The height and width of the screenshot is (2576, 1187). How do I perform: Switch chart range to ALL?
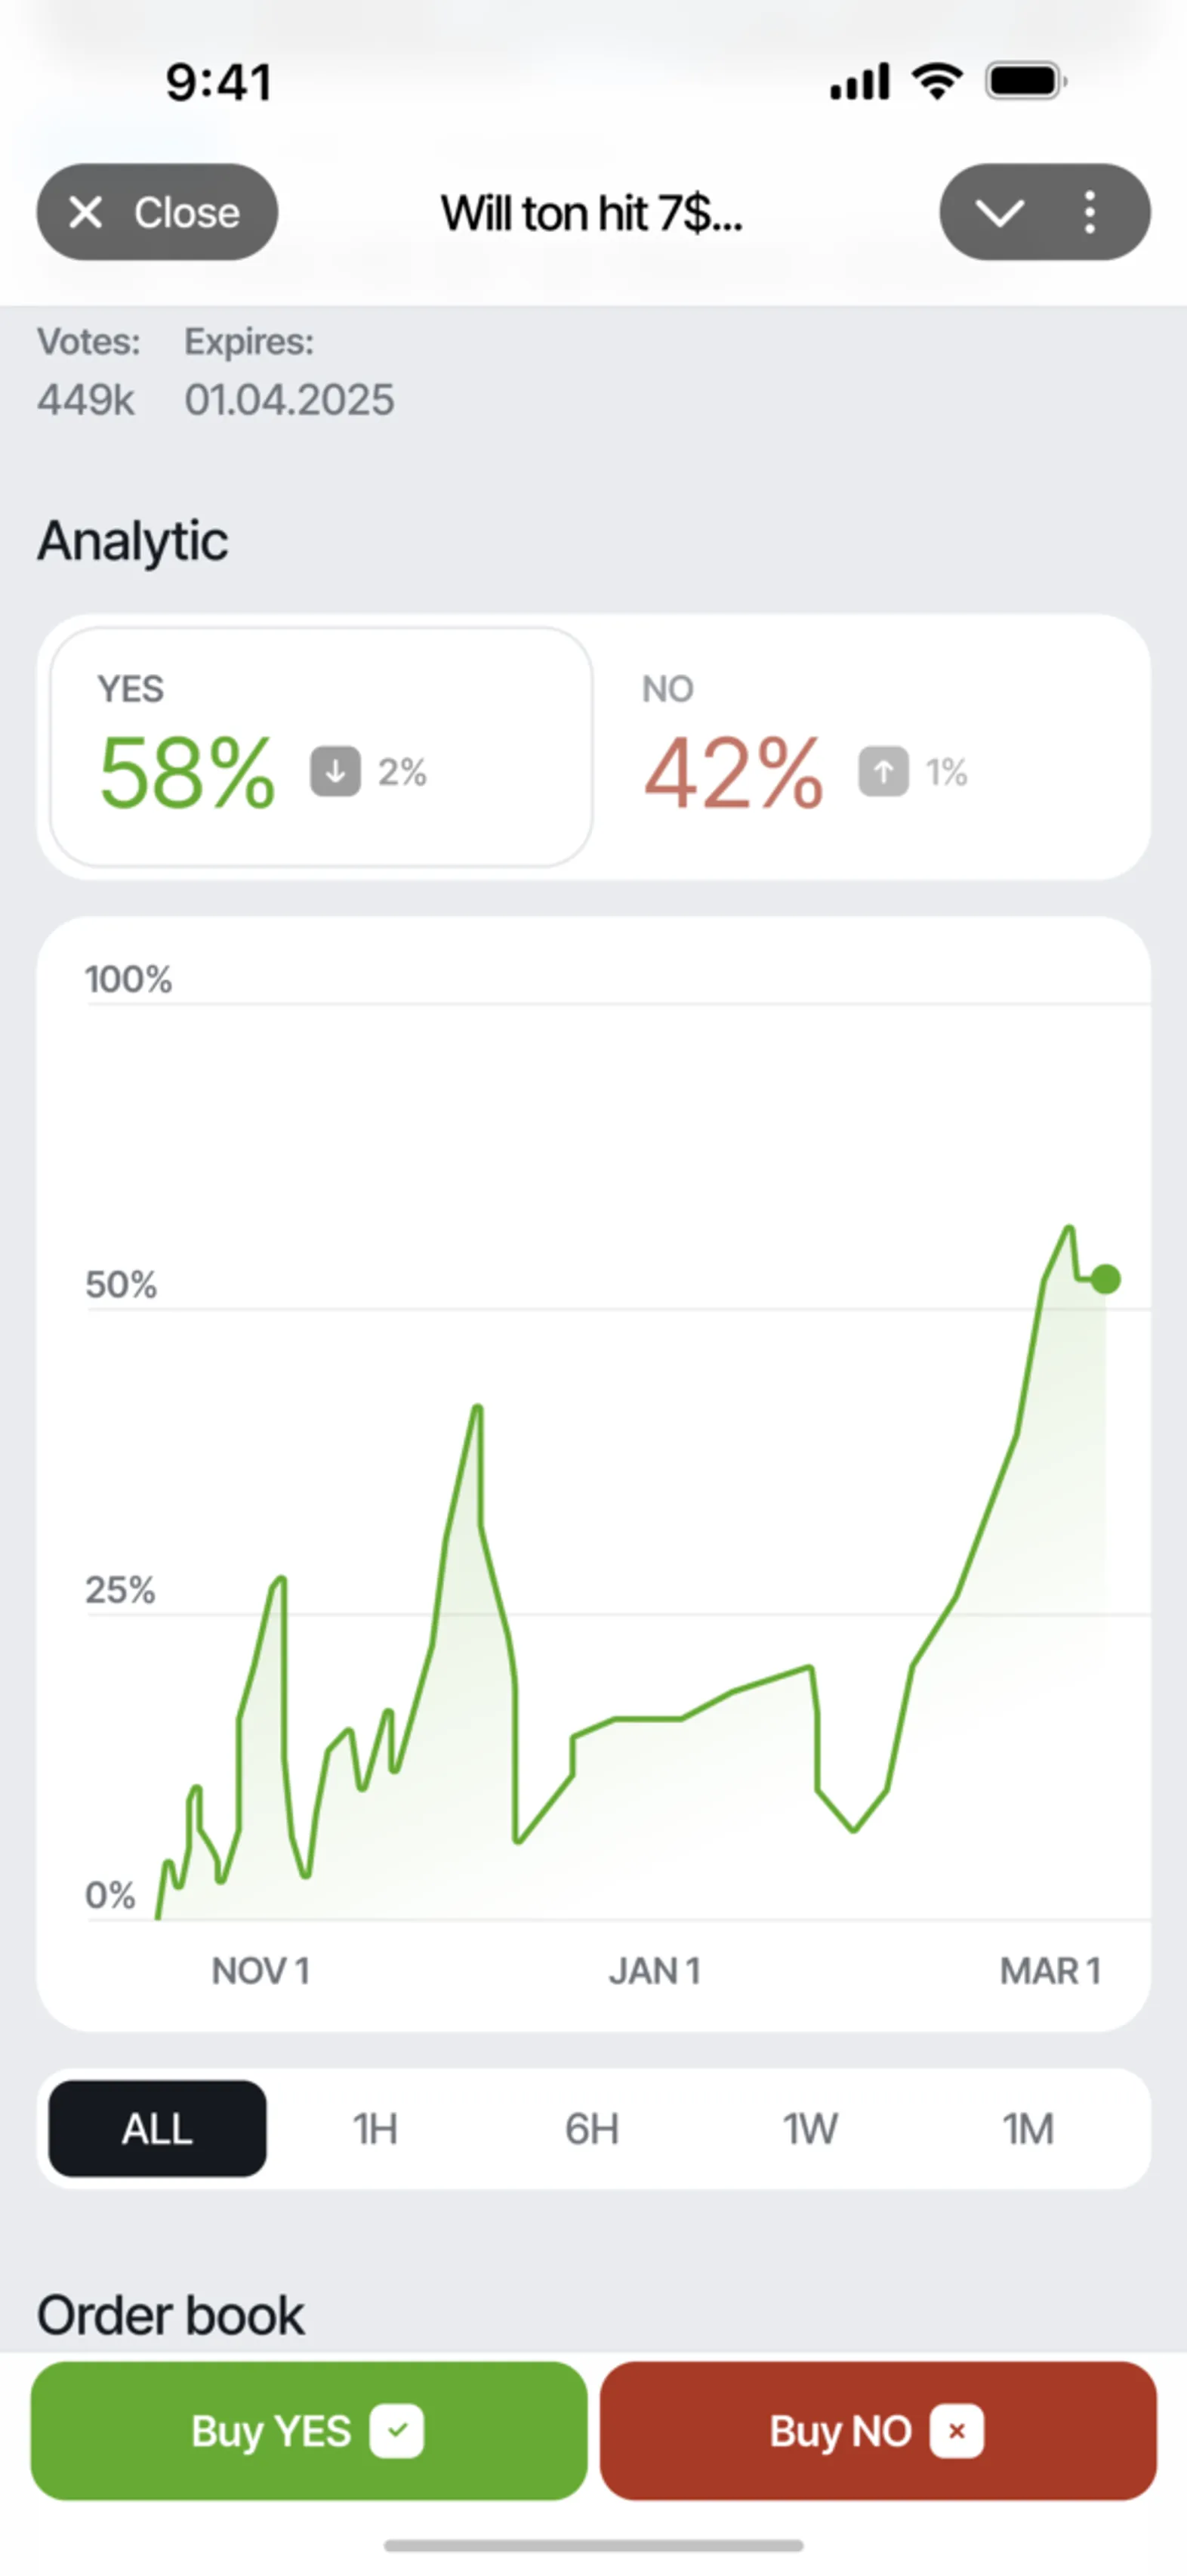(x=158, y=2128)
